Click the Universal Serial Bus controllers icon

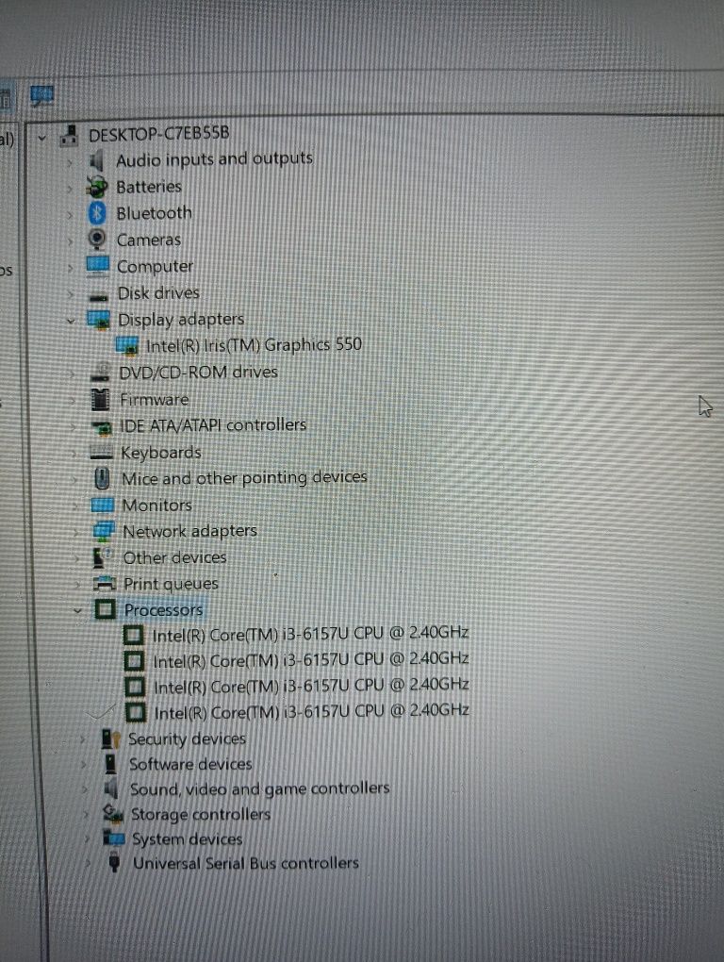click(x=115, y=863)
